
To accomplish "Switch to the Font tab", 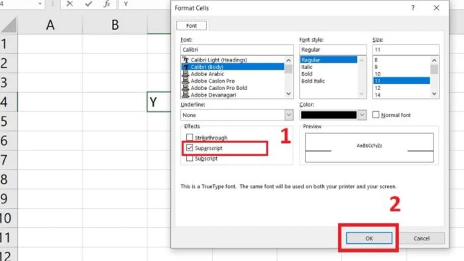I will pos(192,26).
